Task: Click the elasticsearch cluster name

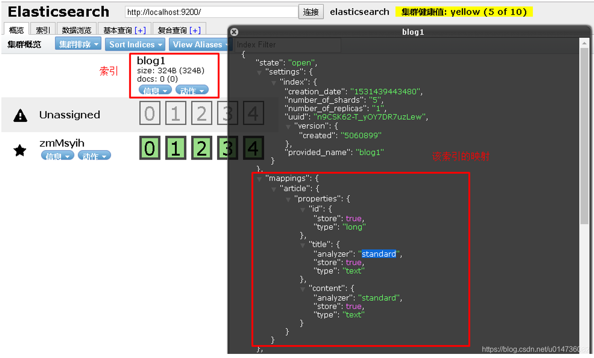Action: pos(360,12)
